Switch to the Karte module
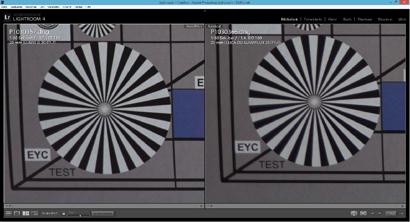This screenshot has width=410, height=222. point(332,19)
